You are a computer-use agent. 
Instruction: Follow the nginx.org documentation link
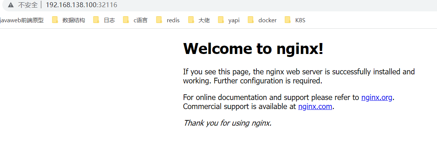pyautogui.click(x=377, y=98)
